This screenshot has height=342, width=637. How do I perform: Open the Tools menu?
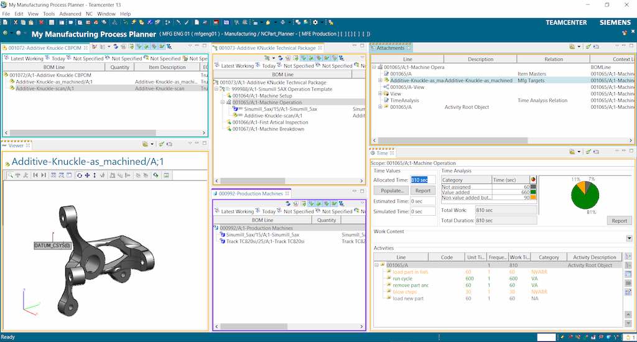pos(49,14)
